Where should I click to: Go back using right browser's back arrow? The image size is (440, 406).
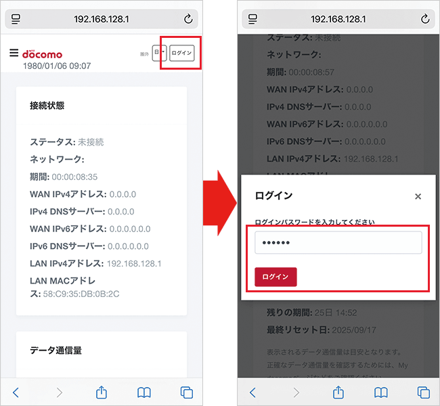[x=253, y=392]
